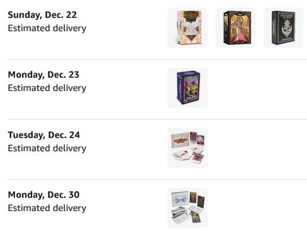Click Estimated delivery text under Dec. 22
The image size is (307, 231).
coord(47,28)
